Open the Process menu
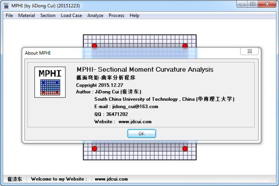 (116, 15)
